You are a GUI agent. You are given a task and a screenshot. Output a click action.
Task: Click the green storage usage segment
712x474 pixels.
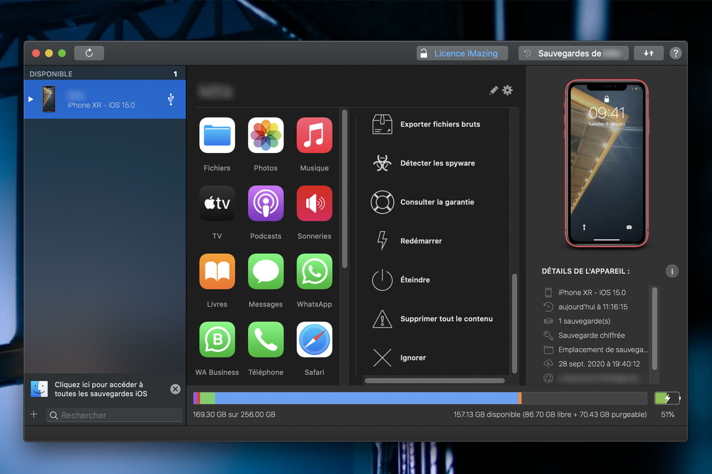coord(207,398)
